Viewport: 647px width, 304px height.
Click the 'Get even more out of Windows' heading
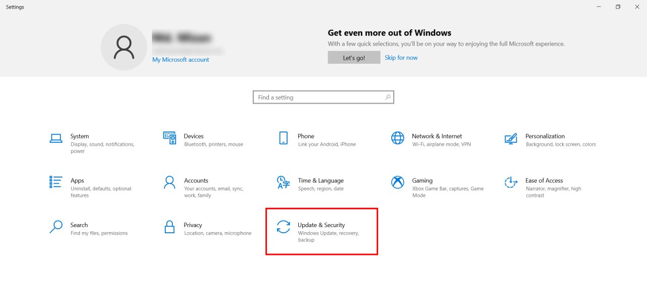(x=390, y=33)
